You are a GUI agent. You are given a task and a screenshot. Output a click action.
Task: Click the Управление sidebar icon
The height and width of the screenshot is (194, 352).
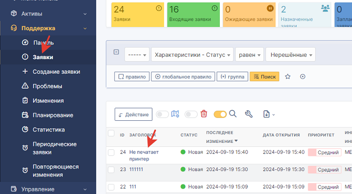pyautogui.click(x=14, y=189)
